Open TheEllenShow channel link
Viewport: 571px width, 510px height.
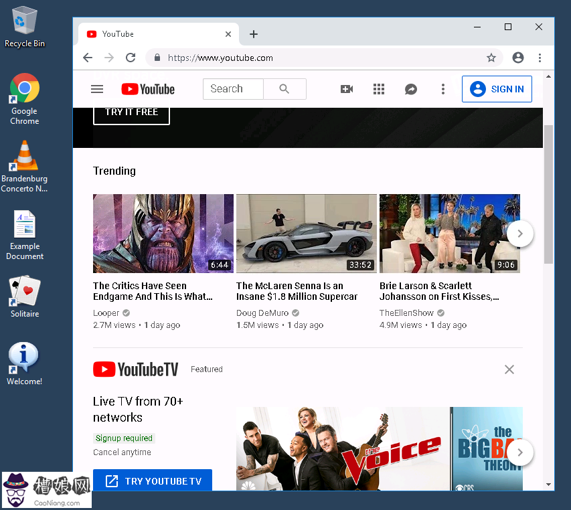406,313
